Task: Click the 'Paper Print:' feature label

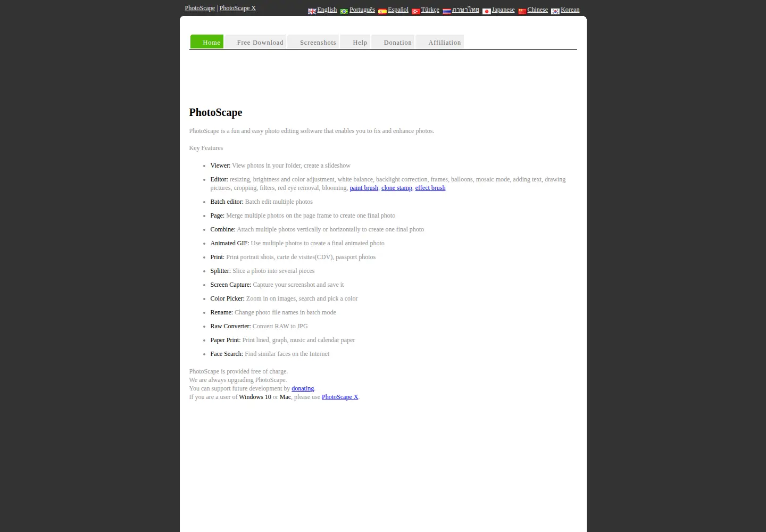Action: (226, 340)
